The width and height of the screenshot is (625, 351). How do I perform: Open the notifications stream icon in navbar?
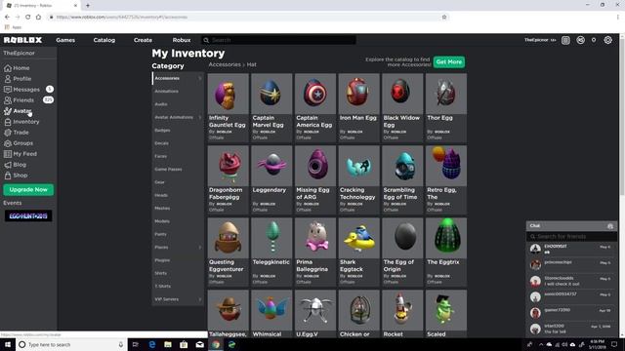pyautogui.click(x=565, y=40)
